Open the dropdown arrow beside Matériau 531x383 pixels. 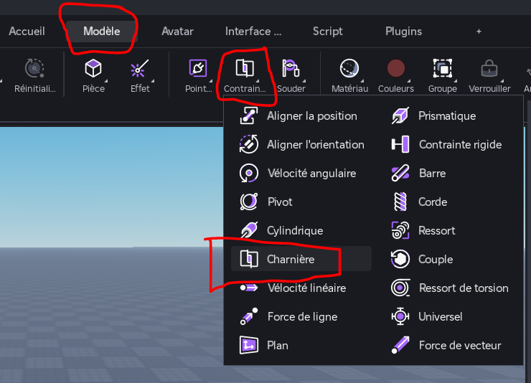click(x=362, y=80)
